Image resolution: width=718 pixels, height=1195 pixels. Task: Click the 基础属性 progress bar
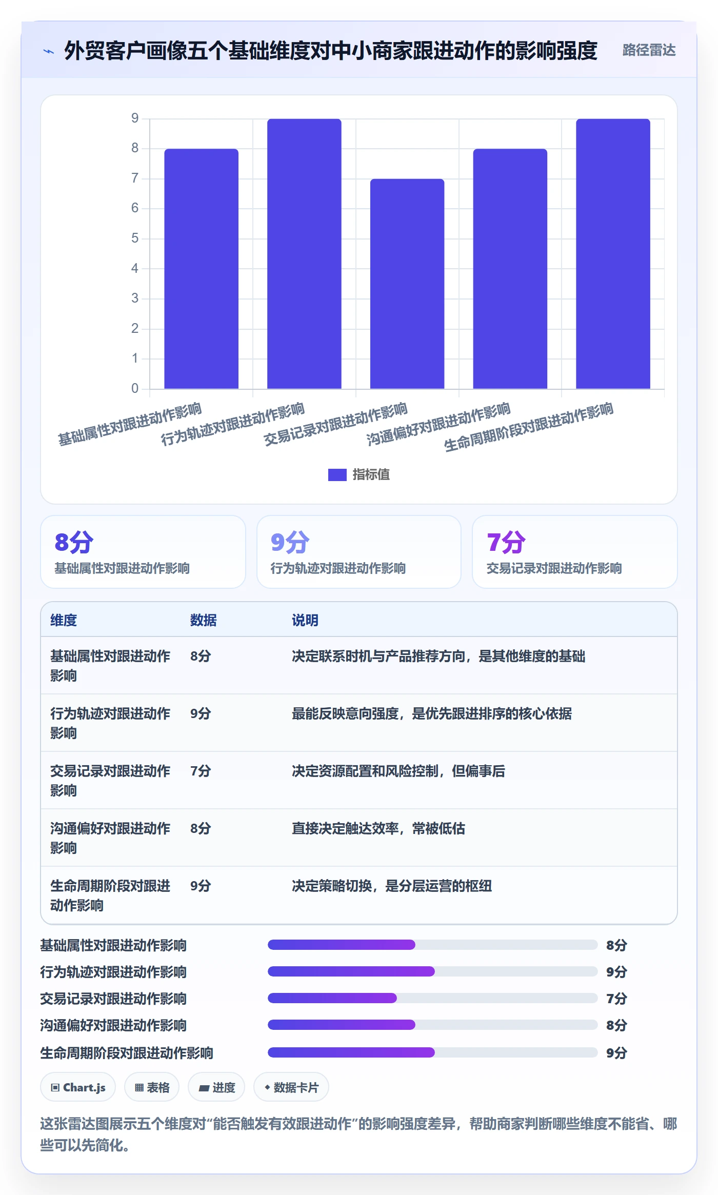433,945
